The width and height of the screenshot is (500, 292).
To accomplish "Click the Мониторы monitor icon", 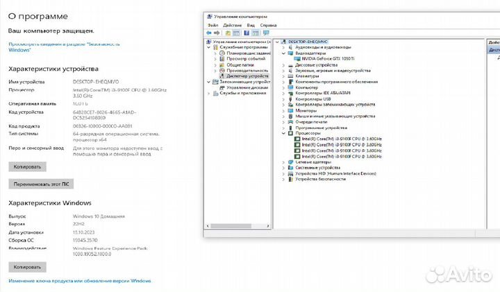I will 290,110.
